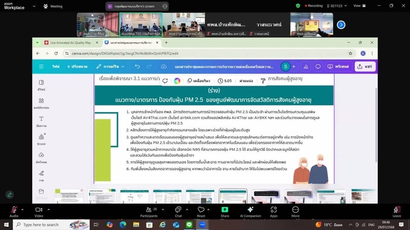The width and height of the screenshot is (410, 230).
Task: Select slide thumbnail number 6
Action: [233, 197]
